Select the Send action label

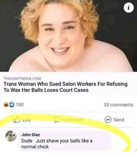(119, 120)
